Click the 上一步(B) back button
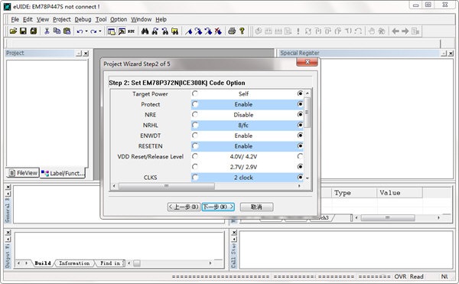 [184, 207]
